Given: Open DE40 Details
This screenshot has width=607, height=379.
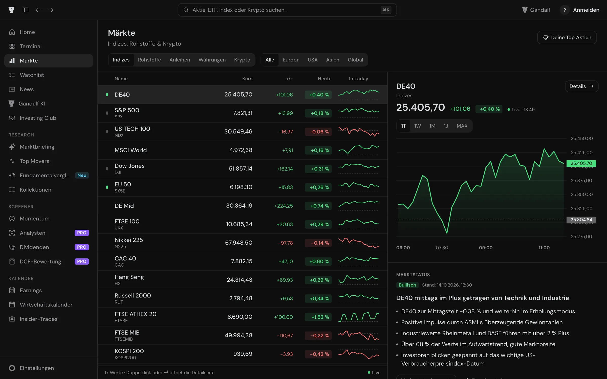Looking at the screenshot, I should click(x=581, y=86).
